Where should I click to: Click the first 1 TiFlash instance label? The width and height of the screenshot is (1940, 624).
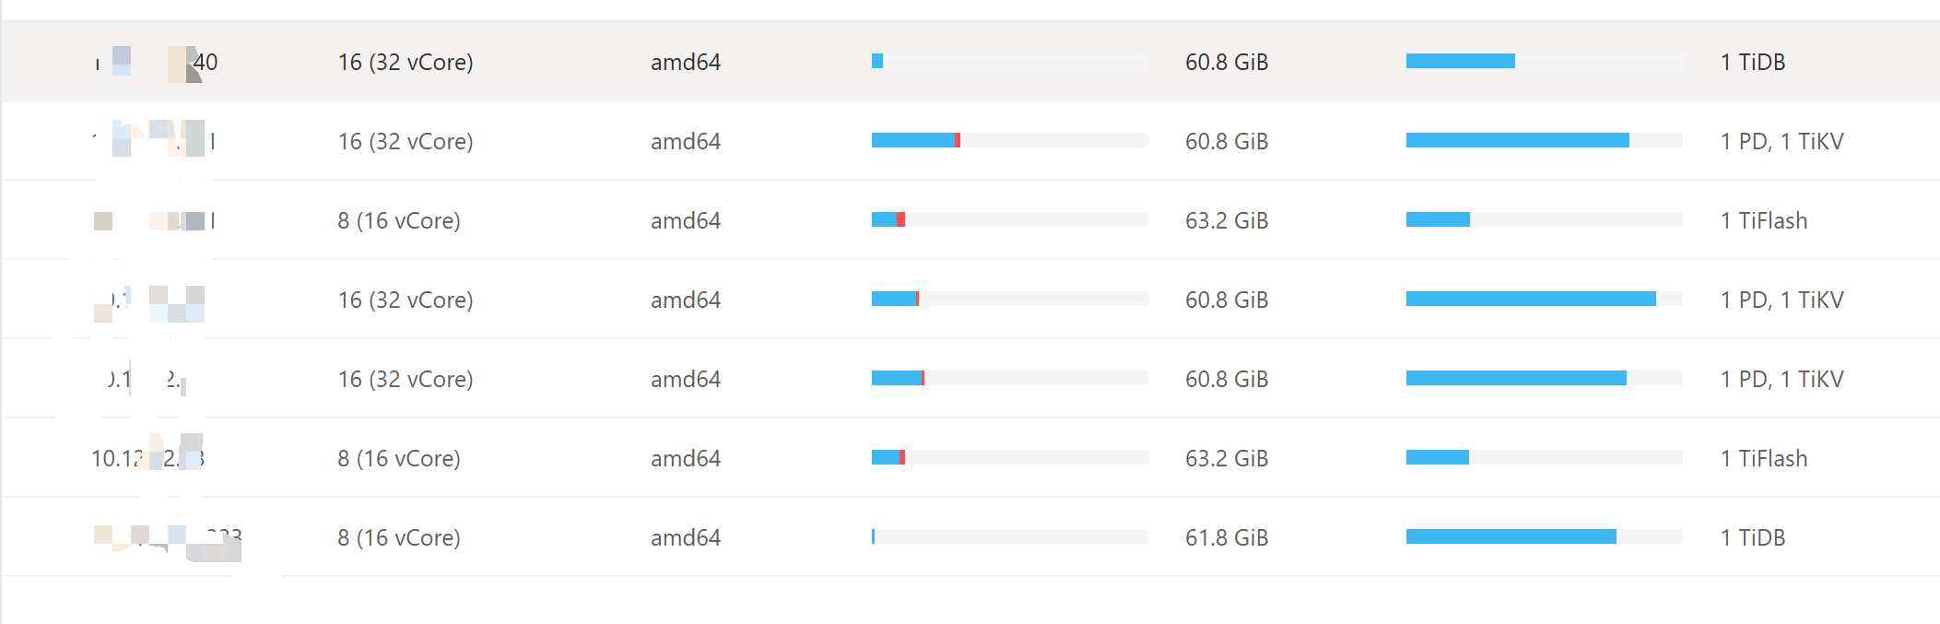coord(1764,220)
